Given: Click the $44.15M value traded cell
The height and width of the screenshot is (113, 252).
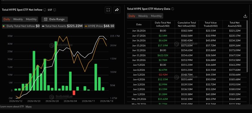Looking at the screenshot, I should point(211,75).
